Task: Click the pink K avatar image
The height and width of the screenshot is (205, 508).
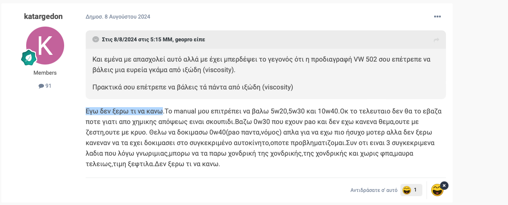Action: click(45, 46)
